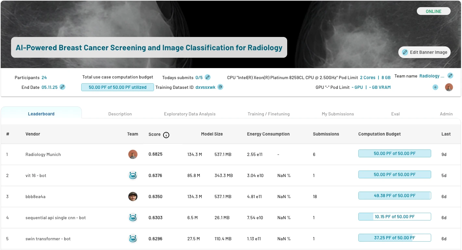The image size is (462, 250).
Task: Click the edit pencil next to Todays submits
Action: (x=207, y=77)
